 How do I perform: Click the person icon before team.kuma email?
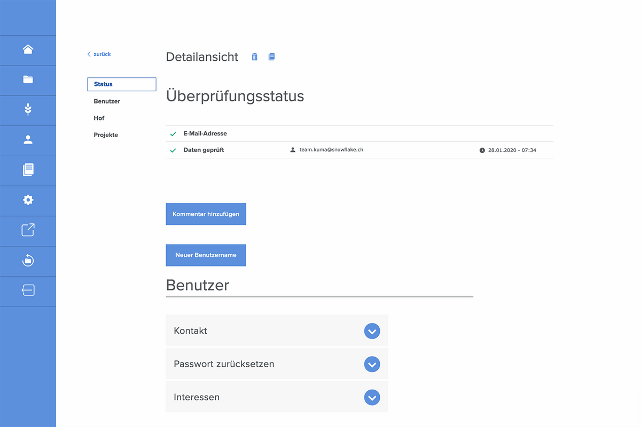(x=293, y=150)
